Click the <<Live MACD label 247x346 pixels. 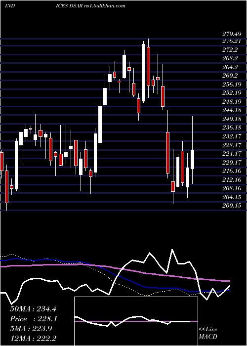coord(208,333)
